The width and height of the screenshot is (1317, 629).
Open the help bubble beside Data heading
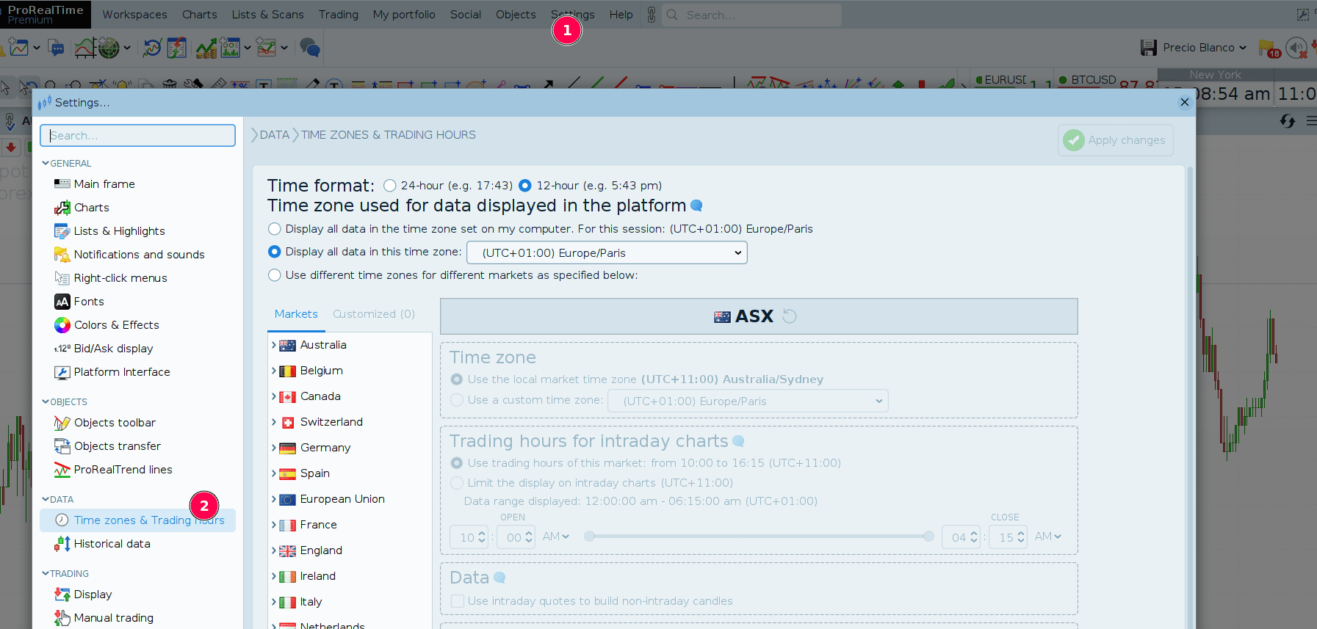(x=499, y=578)
